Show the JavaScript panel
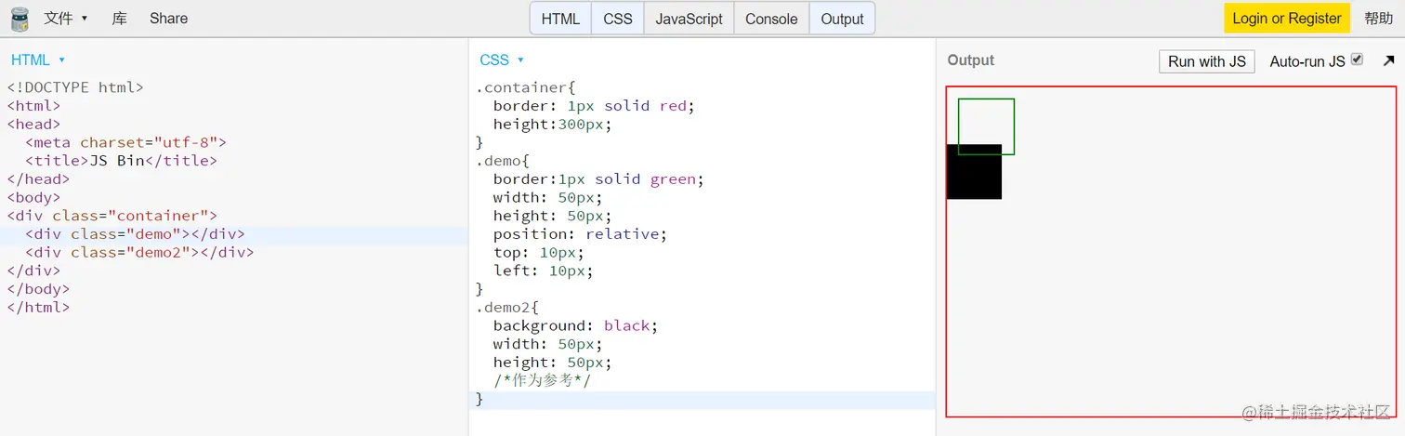The image size is (1405, 436). 689,19
